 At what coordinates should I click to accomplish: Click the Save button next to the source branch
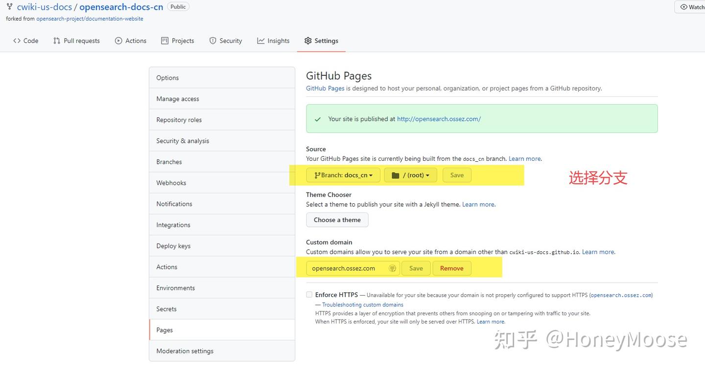click(x=457, y=175)
